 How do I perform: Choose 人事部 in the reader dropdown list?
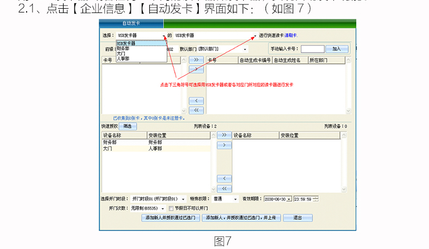click(124, 58)
